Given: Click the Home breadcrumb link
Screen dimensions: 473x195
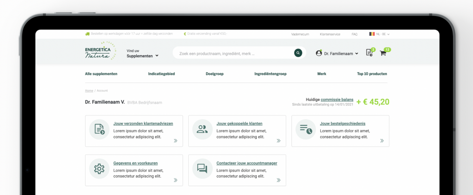Looking at the screenshot, I should (x=89, y=90).
